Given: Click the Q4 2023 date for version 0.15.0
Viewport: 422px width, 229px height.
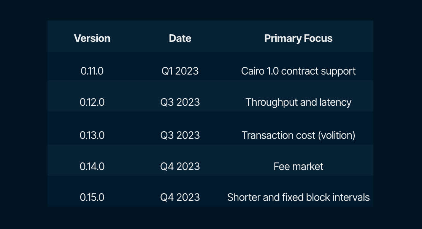Looking at the screenshot, I should 180,197.
